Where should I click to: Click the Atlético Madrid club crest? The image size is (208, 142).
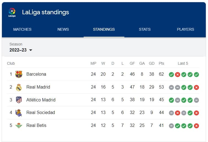click(x=19, y=100)
